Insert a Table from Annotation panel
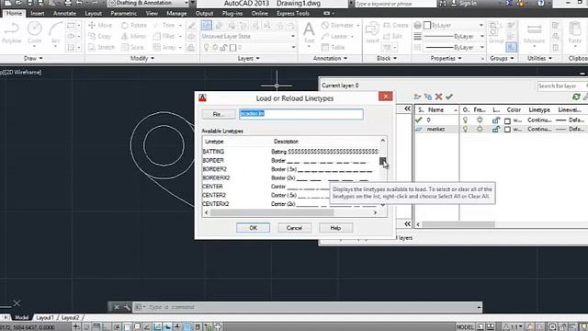The width and height of the screenshot is (588, 331). (x=334, y=47)
